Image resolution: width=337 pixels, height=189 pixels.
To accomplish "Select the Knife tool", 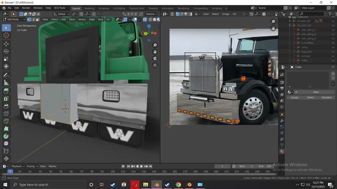I will 6,121.
